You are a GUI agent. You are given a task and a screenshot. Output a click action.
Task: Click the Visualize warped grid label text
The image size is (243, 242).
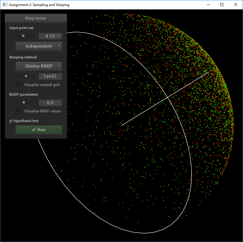(x=42, y=85)
